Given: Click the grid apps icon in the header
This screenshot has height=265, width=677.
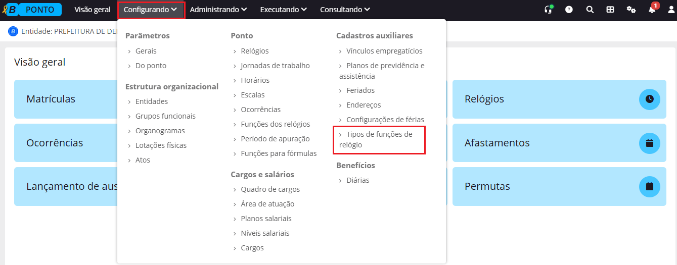Looking at the screenshot, I should tap(610, 10).
